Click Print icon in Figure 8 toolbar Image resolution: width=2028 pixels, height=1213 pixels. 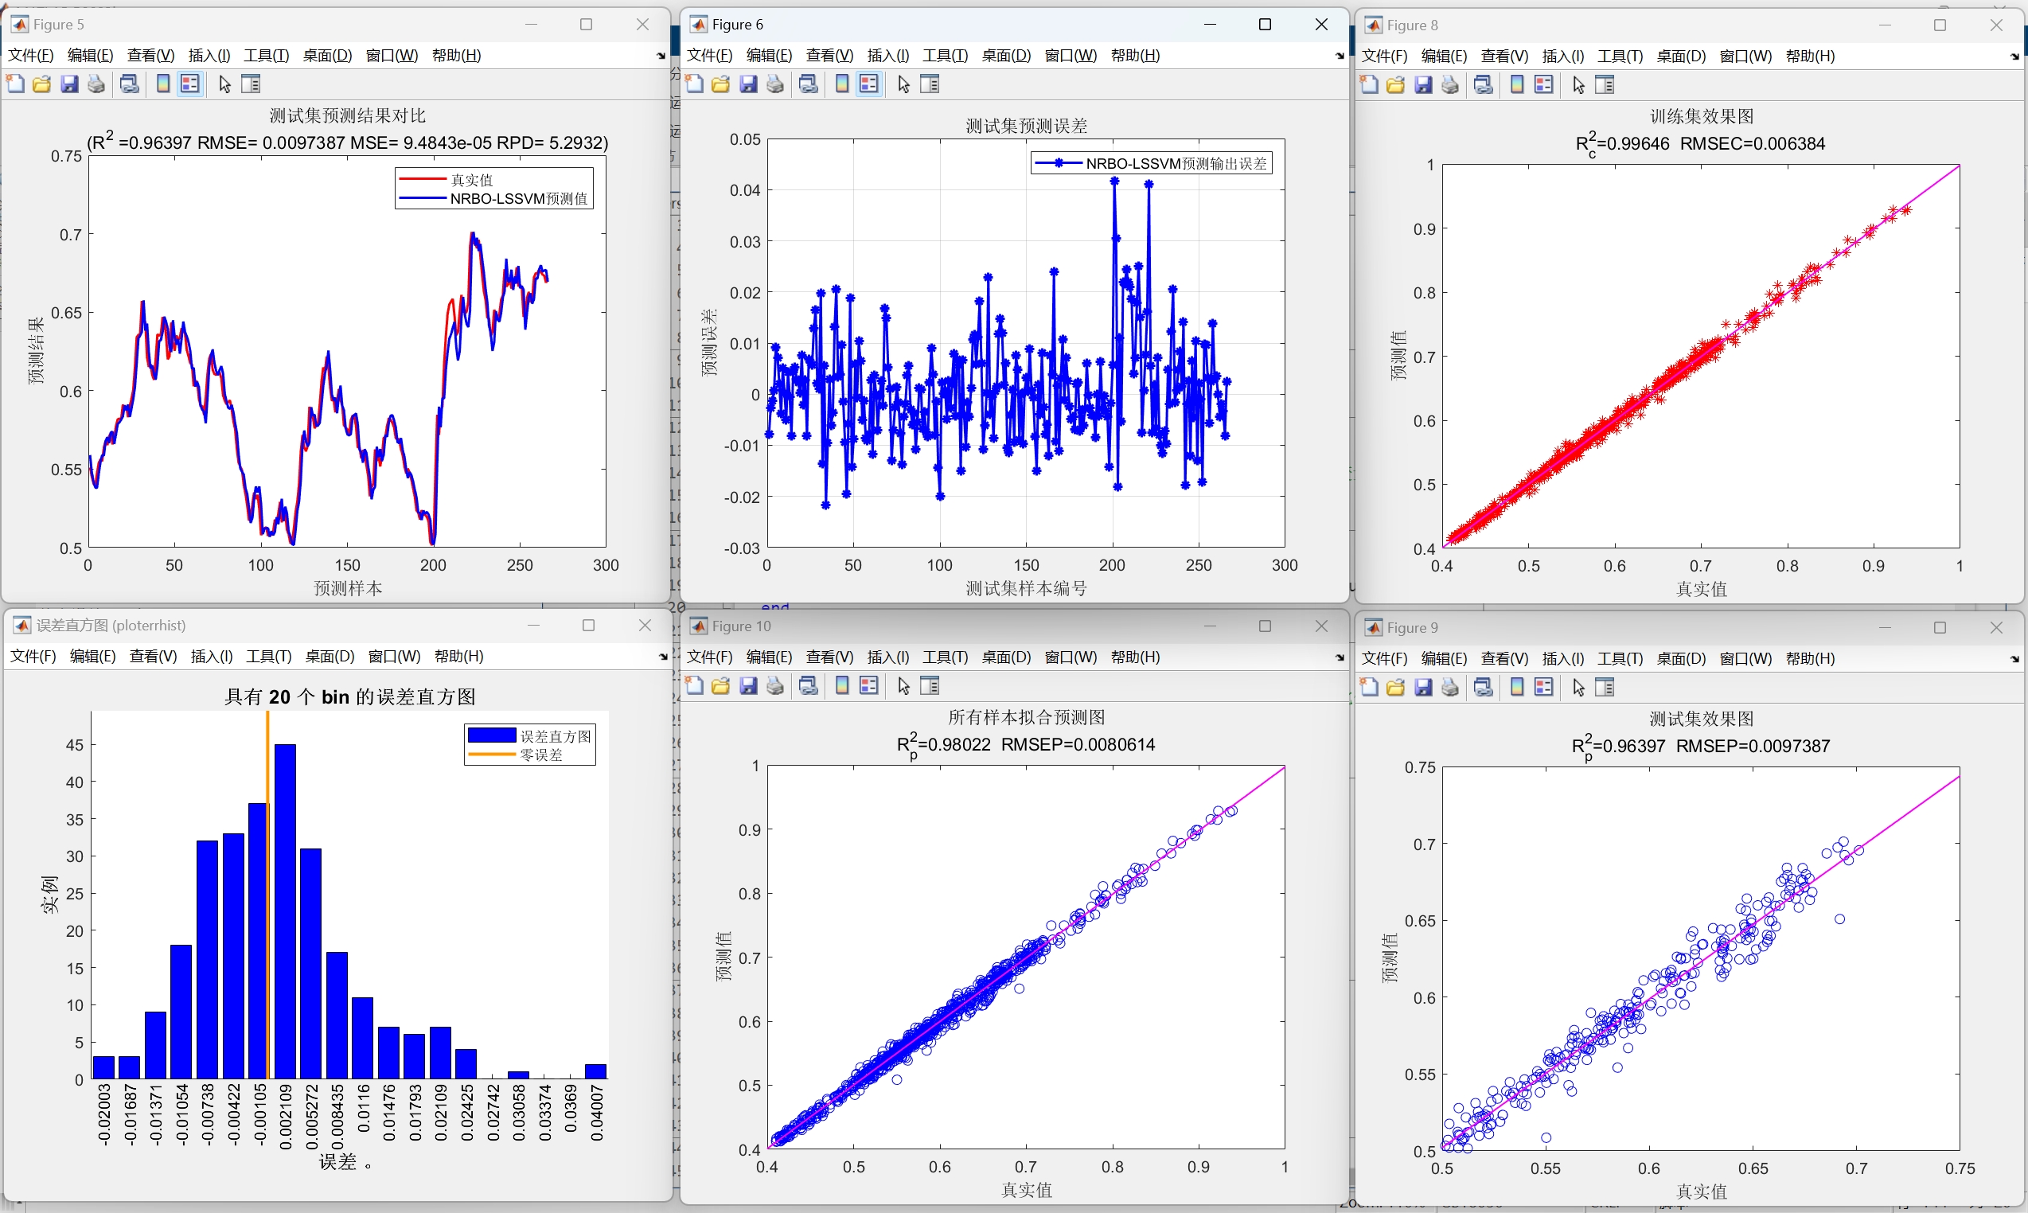click(1449, 85)
